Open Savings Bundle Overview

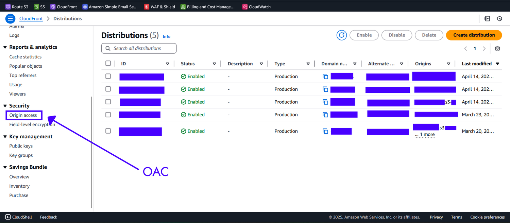click(19, 177)
